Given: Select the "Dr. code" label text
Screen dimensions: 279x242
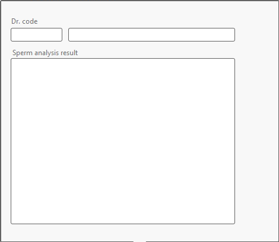Looking at the screenshot, I should point(24,21).
